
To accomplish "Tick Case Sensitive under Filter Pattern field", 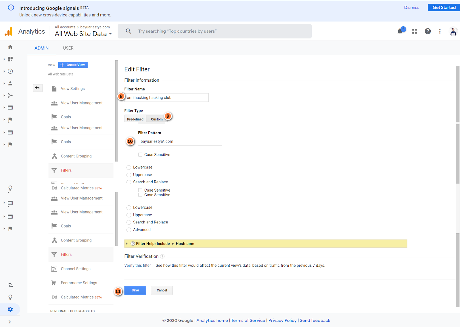I will click(x=140, y=155).
